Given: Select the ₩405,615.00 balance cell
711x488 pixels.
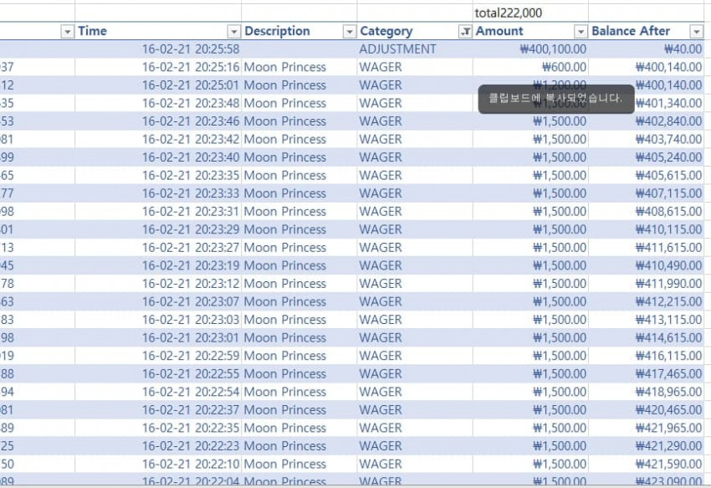Looking at the screenshot, I should (x=646, y=175).
